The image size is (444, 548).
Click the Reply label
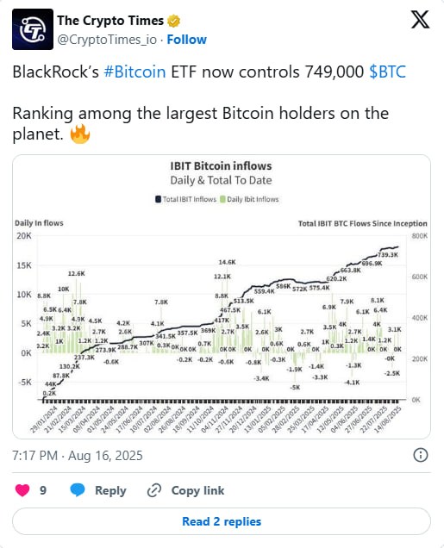coord(110,490)
